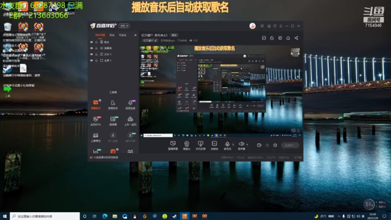Click the gray live-status button at bottom right
The height and width of the screenshot is (220, 391).
coord(290,145)
